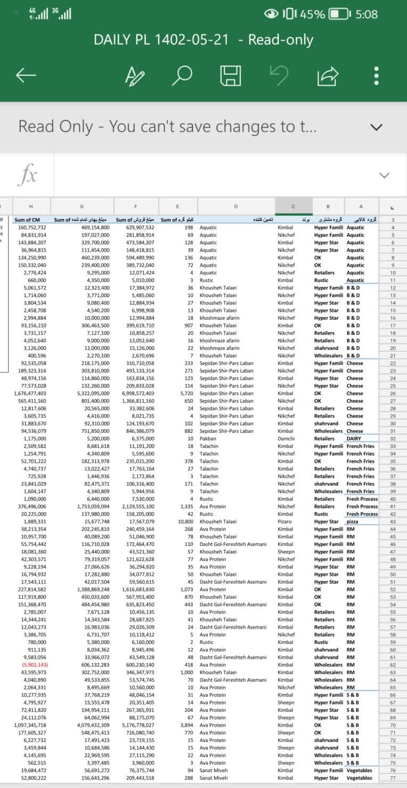407x788 pixels.
Task: Select column header B
Action: pyautogui.click(x=328, y=207)
